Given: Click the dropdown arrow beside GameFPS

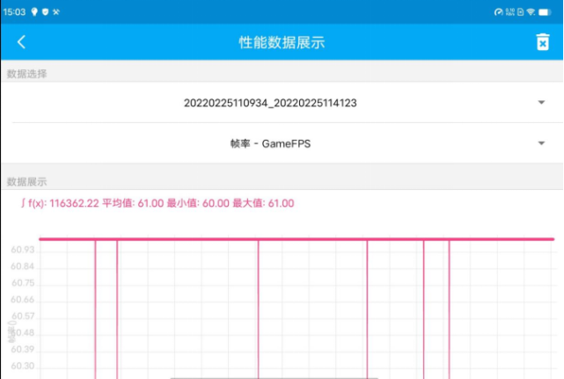Looking at the screenshot, I should point(541,143).
